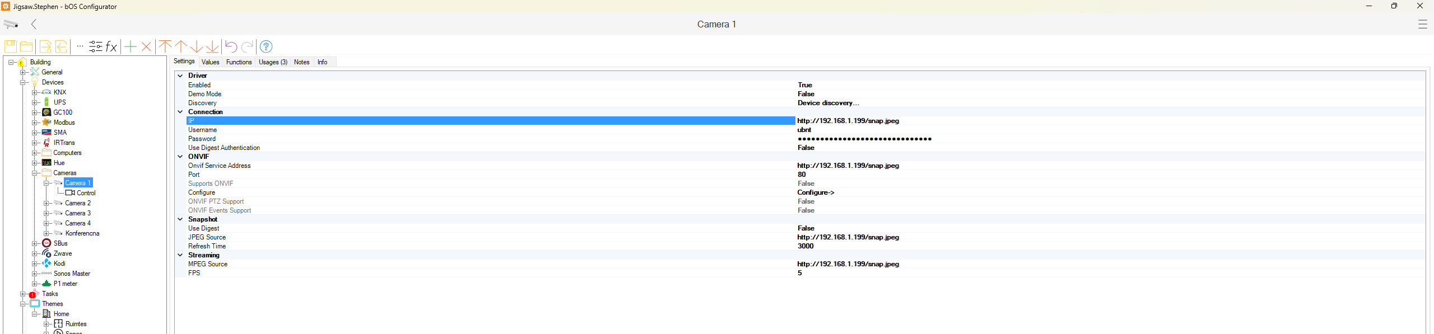Click the purple Undo arrow icon
This screenshot has width=1434, height=334.
(x=231, y=46)
